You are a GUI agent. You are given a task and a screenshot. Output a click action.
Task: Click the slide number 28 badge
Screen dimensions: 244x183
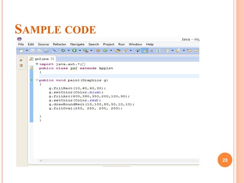pos(225,160)
